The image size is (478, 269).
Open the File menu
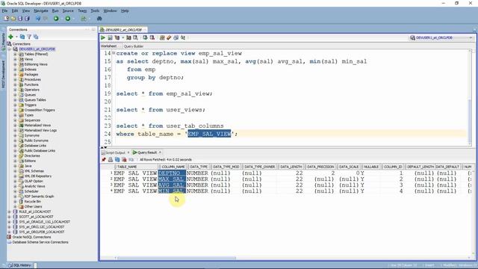(x=5, y=10)
